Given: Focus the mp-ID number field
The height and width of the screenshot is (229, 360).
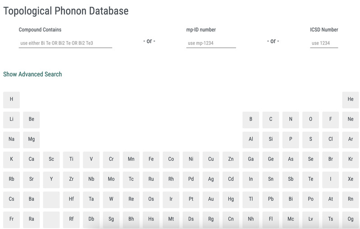Looking at the screenshot, I should 211,43.
